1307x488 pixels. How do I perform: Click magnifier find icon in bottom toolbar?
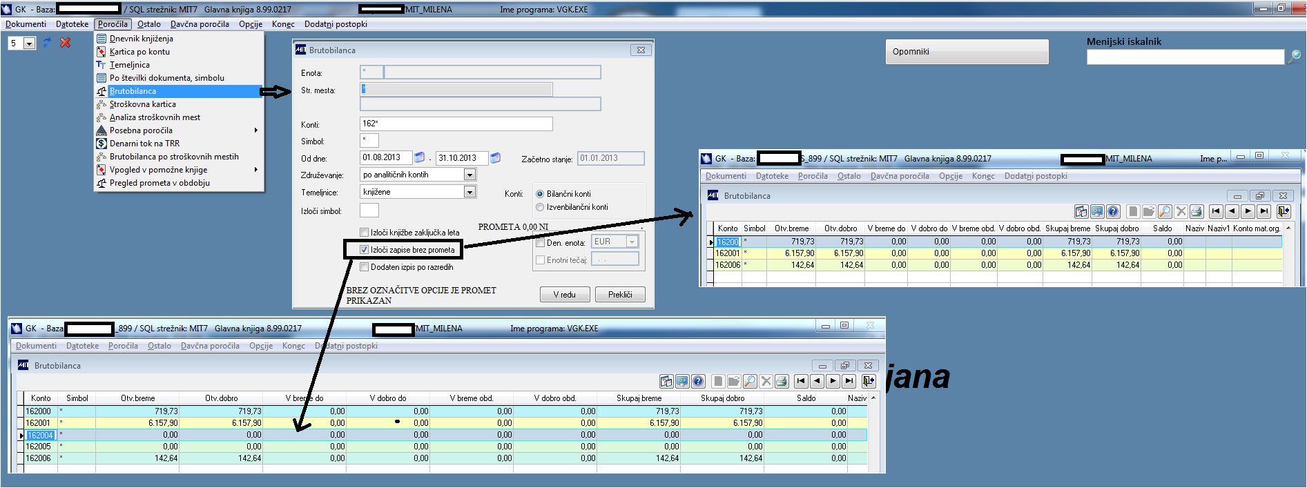coord(750,381)
